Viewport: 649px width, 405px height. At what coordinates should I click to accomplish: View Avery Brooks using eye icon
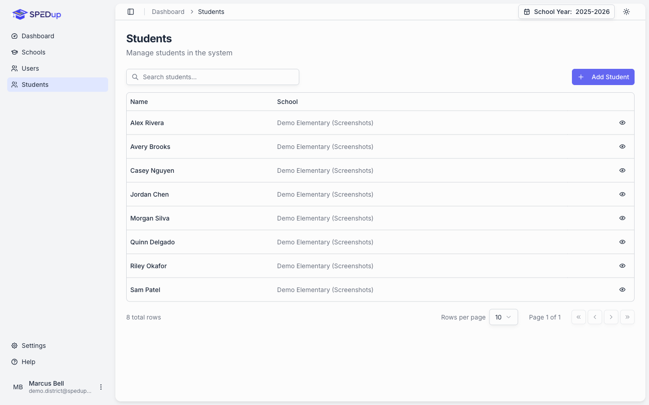622,147
